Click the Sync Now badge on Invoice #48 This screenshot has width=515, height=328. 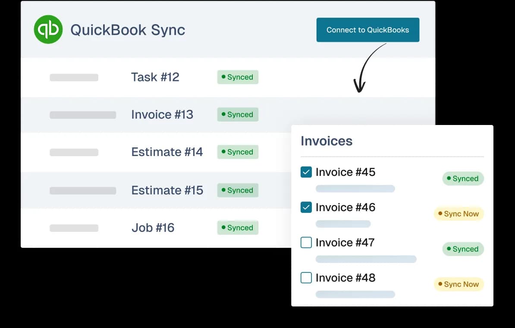pyautogui.click(x=458, y=284)
